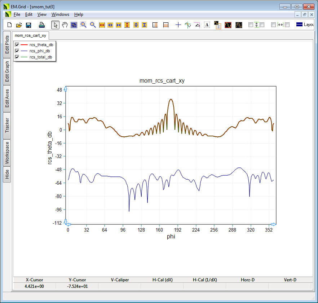Expand the Edit Graph side panel
The width and height of the screenshot is (318, 303).
tap(7, 71)
